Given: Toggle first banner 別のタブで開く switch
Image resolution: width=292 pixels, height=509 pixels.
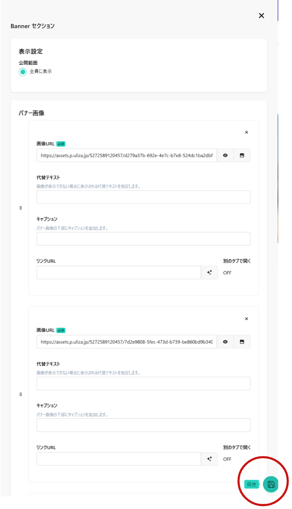Looking at the screenshot, I should [227, 273].
